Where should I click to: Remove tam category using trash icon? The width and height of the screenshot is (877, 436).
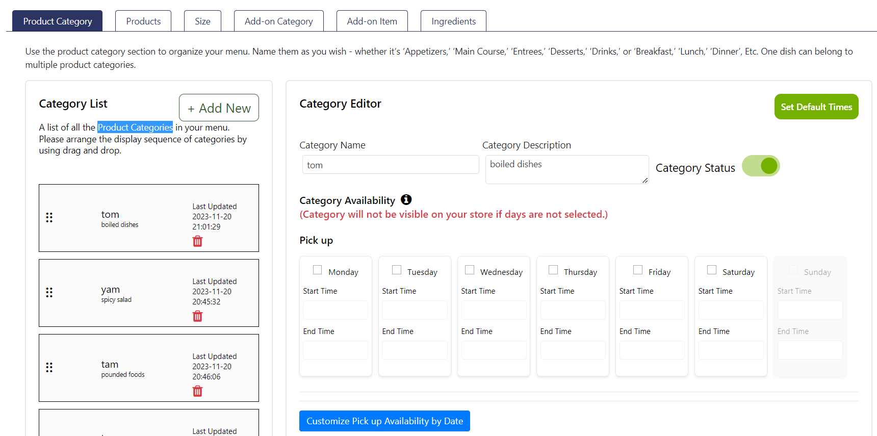pyautogui.click(x=197, y=391)
